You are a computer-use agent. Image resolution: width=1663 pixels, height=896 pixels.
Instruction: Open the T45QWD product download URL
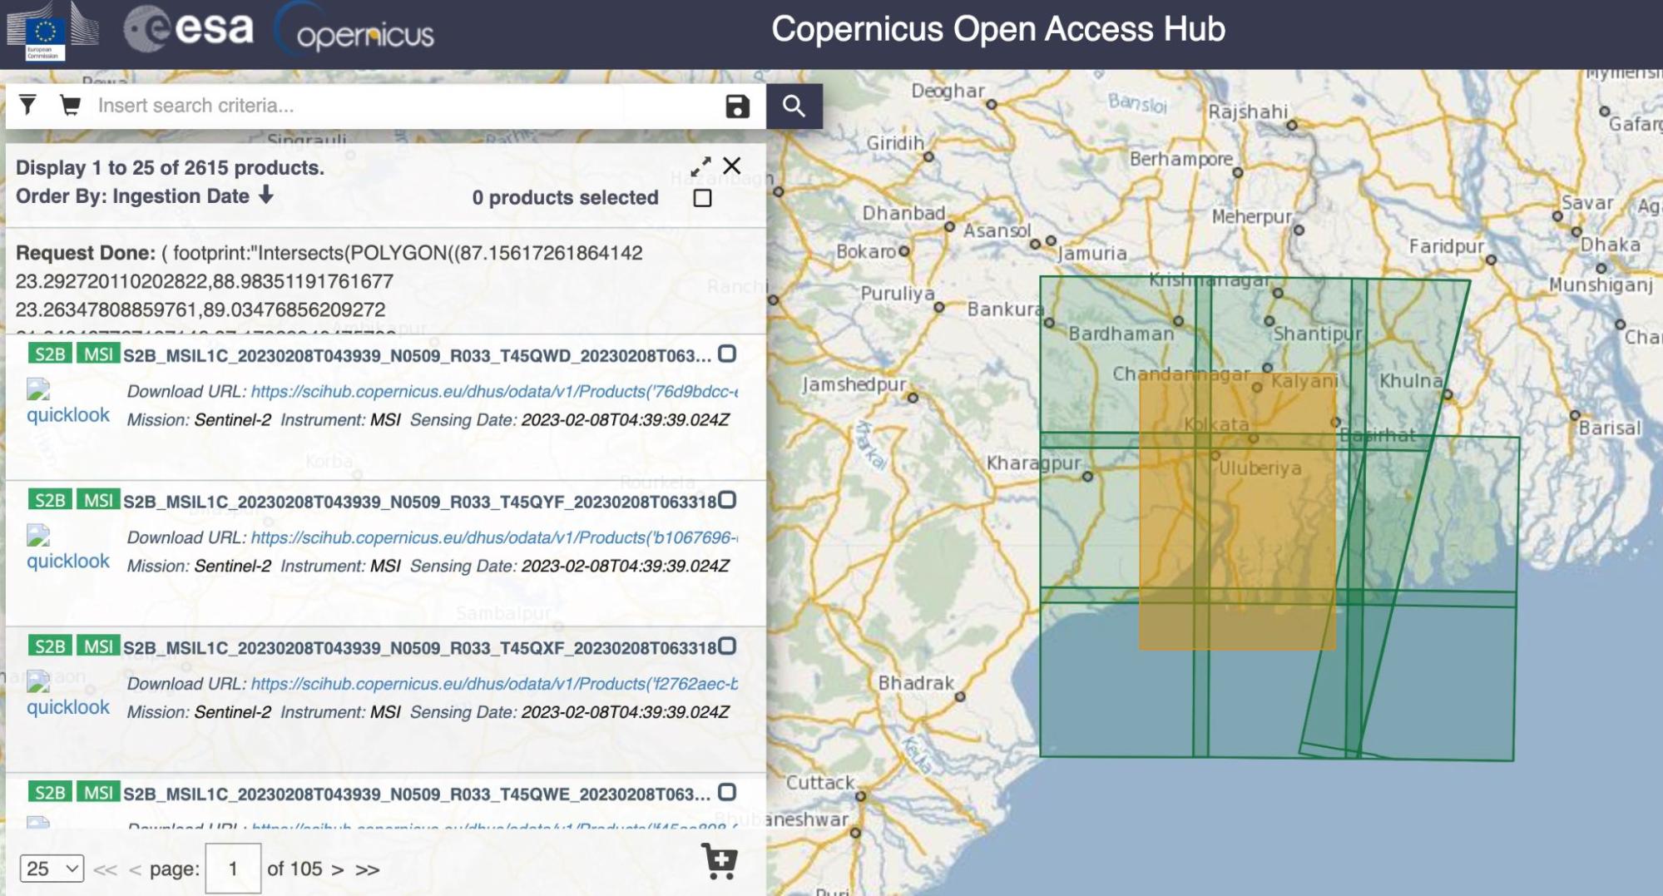point(494,391)
